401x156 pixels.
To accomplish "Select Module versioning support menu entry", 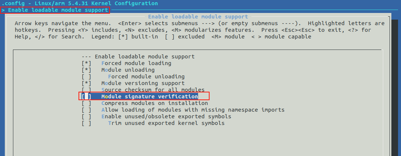I will click(x=143, y=83).
